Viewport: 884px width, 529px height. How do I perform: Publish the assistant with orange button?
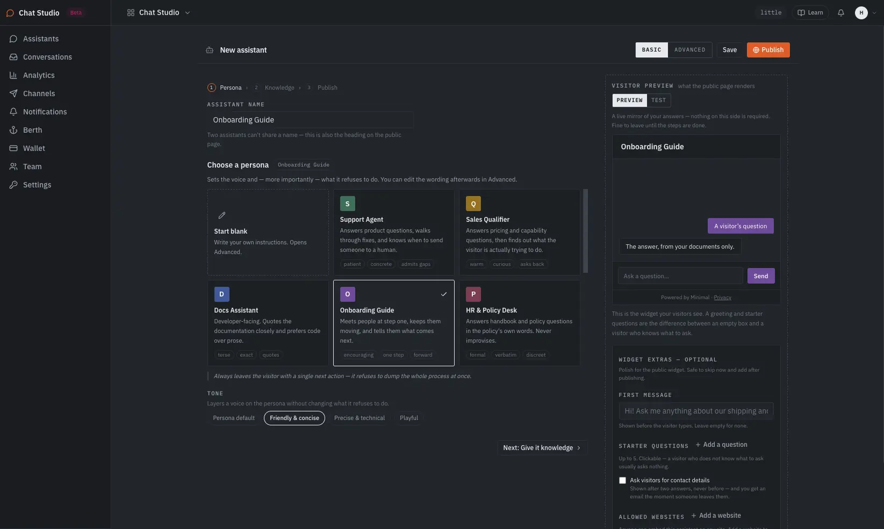point(768,50)
